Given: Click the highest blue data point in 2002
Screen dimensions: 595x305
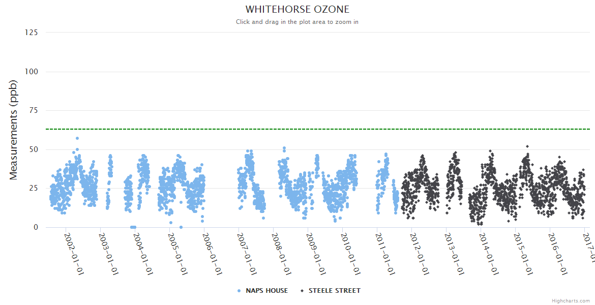Looking at the screenshot, I should point(77,138).
